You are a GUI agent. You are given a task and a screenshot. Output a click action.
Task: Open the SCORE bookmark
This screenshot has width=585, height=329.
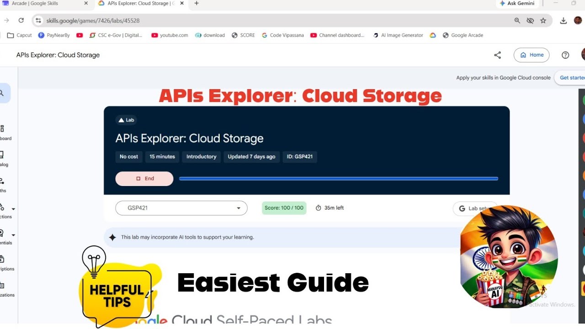point(243,35)
